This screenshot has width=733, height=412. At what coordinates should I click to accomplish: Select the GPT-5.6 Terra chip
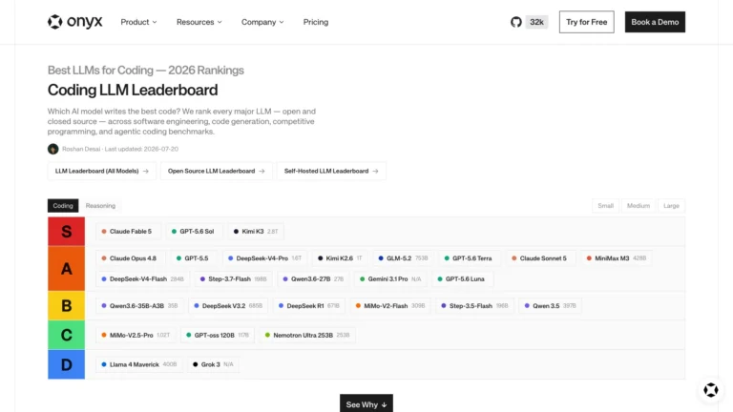(469, 258)
